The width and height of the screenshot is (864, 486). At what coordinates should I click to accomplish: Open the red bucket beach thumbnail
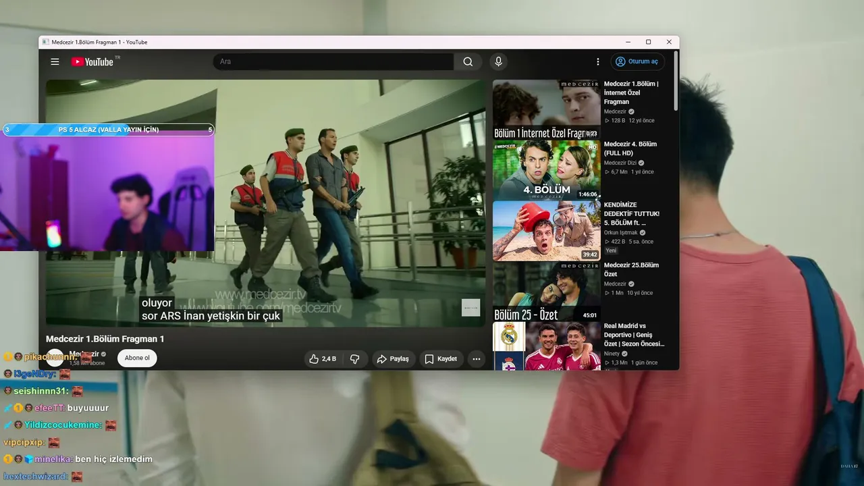[x=546, y=231]
